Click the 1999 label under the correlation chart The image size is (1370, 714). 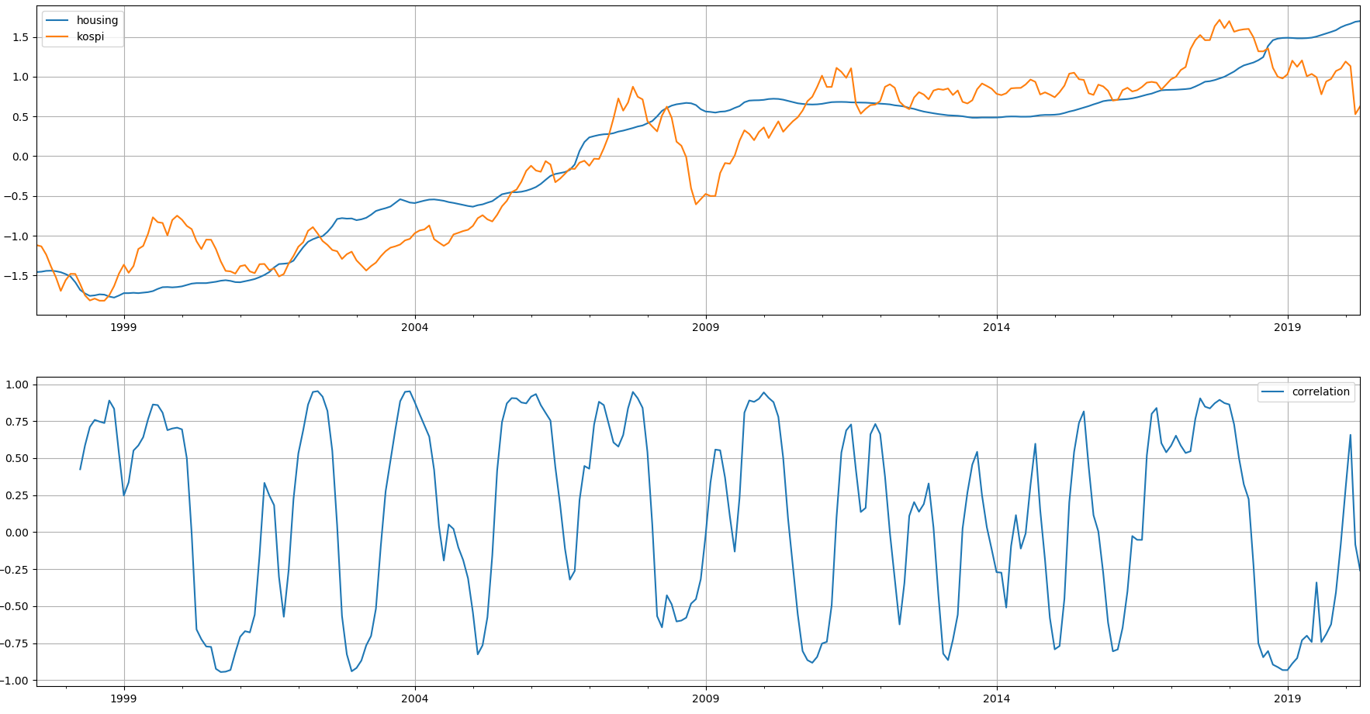click(123, 698)
